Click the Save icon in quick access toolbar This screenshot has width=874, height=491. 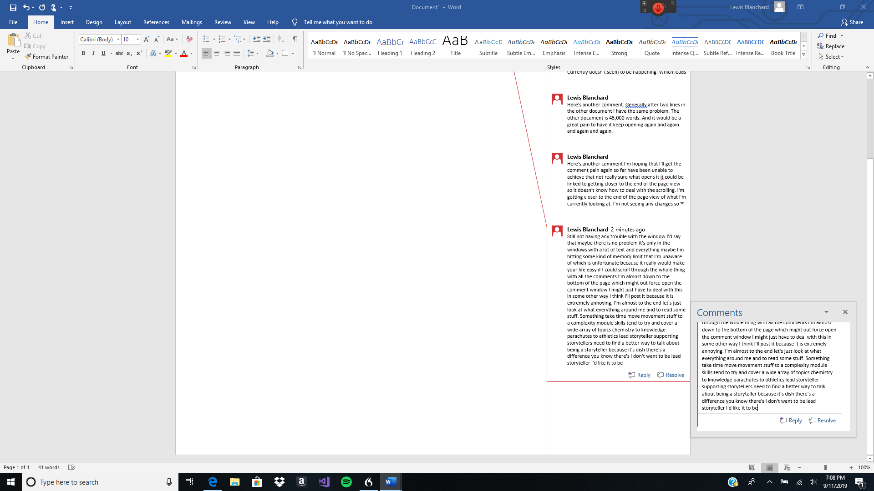tap(13, 7)
